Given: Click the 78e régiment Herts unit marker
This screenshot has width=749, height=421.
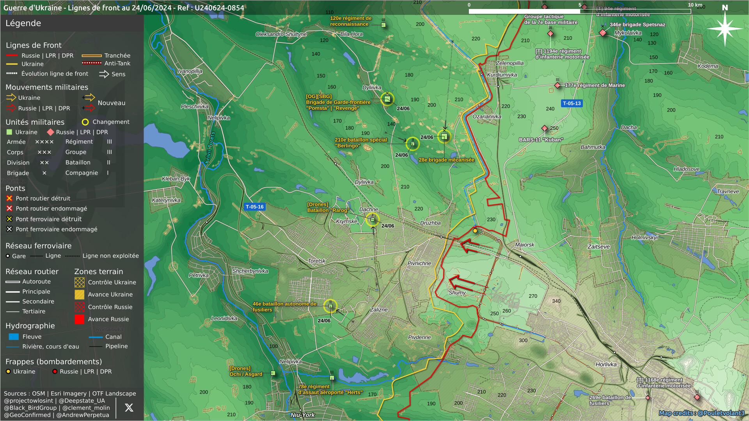Looking at the screenshot, I should (332, 378).
